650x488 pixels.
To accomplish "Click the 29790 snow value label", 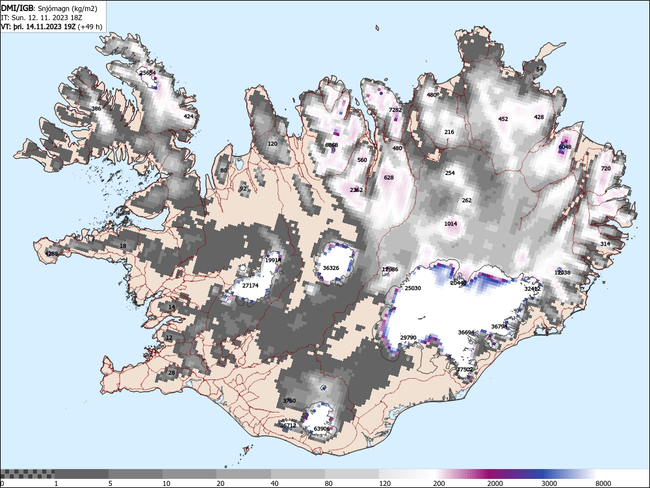I will (x=408, y=338).
